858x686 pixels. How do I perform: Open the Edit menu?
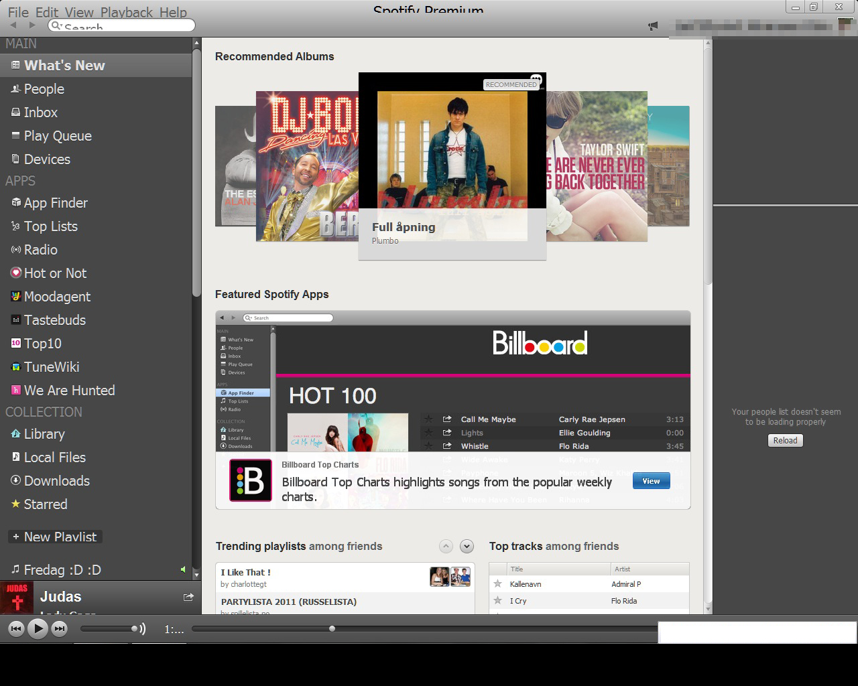[x=47, y=12]
